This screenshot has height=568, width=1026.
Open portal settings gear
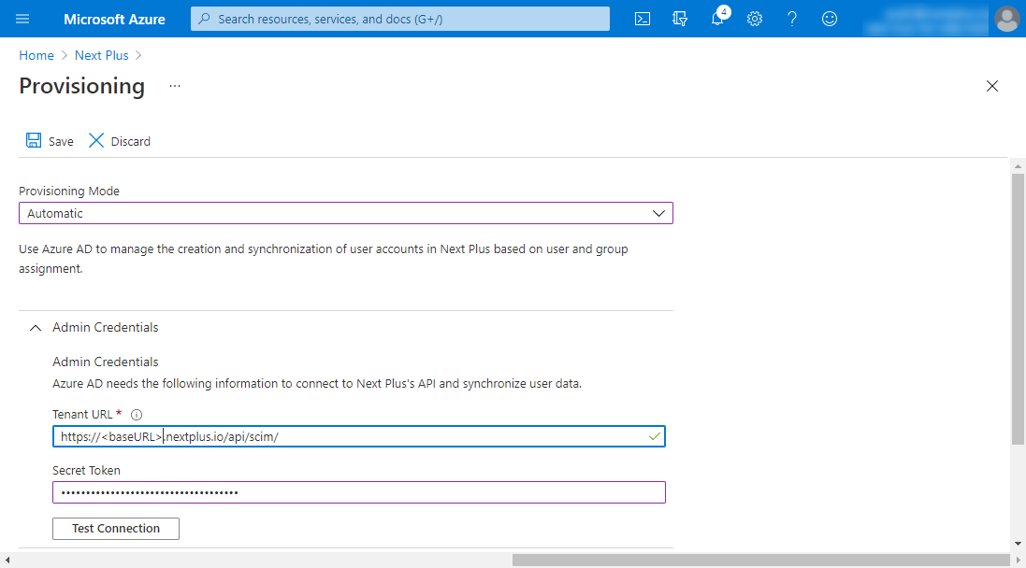click(x=755, y=19)
